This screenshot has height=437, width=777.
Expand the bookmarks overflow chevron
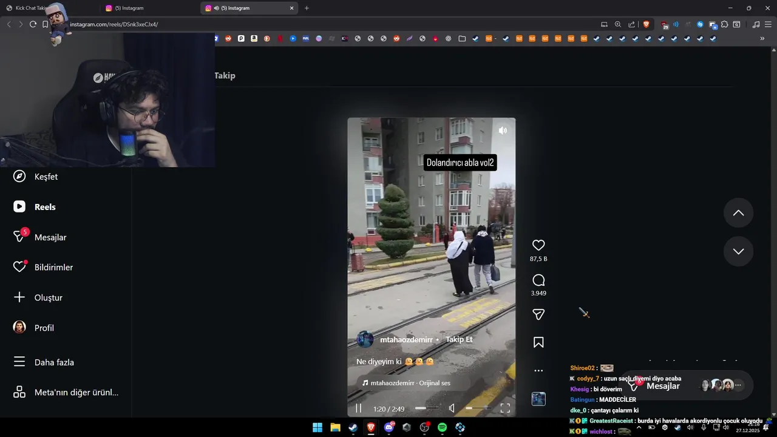[762, 38]
